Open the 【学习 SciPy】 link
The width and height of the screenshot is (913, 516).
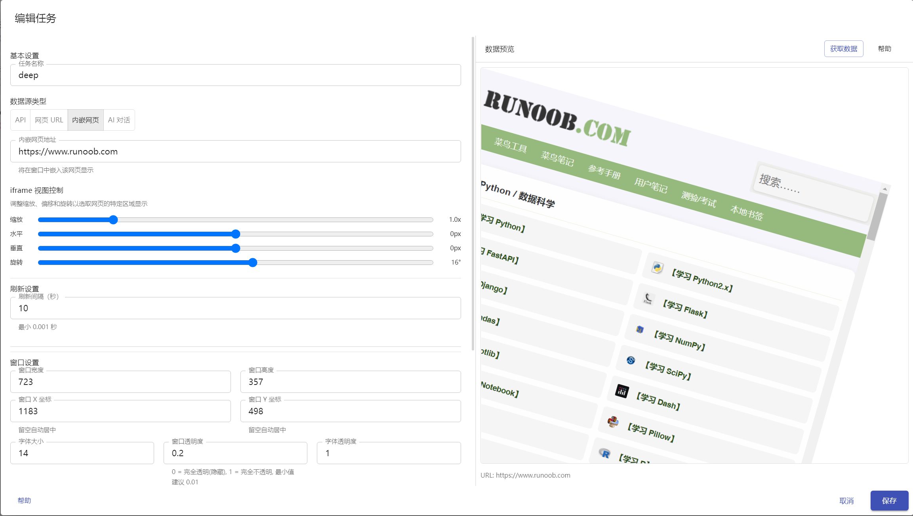(668, 371)
